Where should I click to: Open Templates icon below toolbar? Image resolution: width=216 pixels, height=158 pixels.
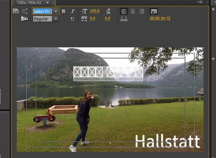pos(25,19)
